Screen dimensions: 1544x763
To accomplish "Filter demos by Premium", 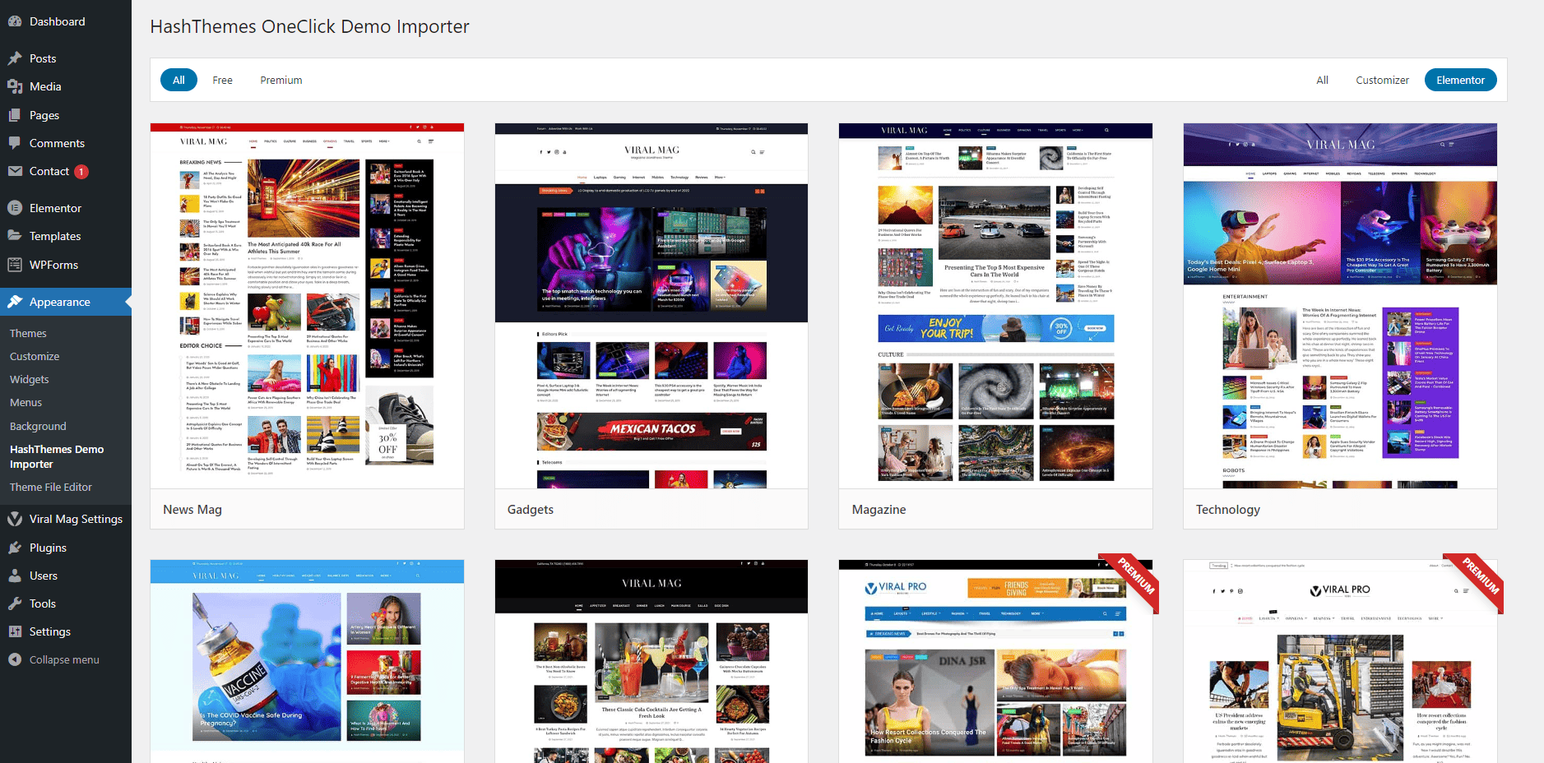I will (x=281, y=80).
